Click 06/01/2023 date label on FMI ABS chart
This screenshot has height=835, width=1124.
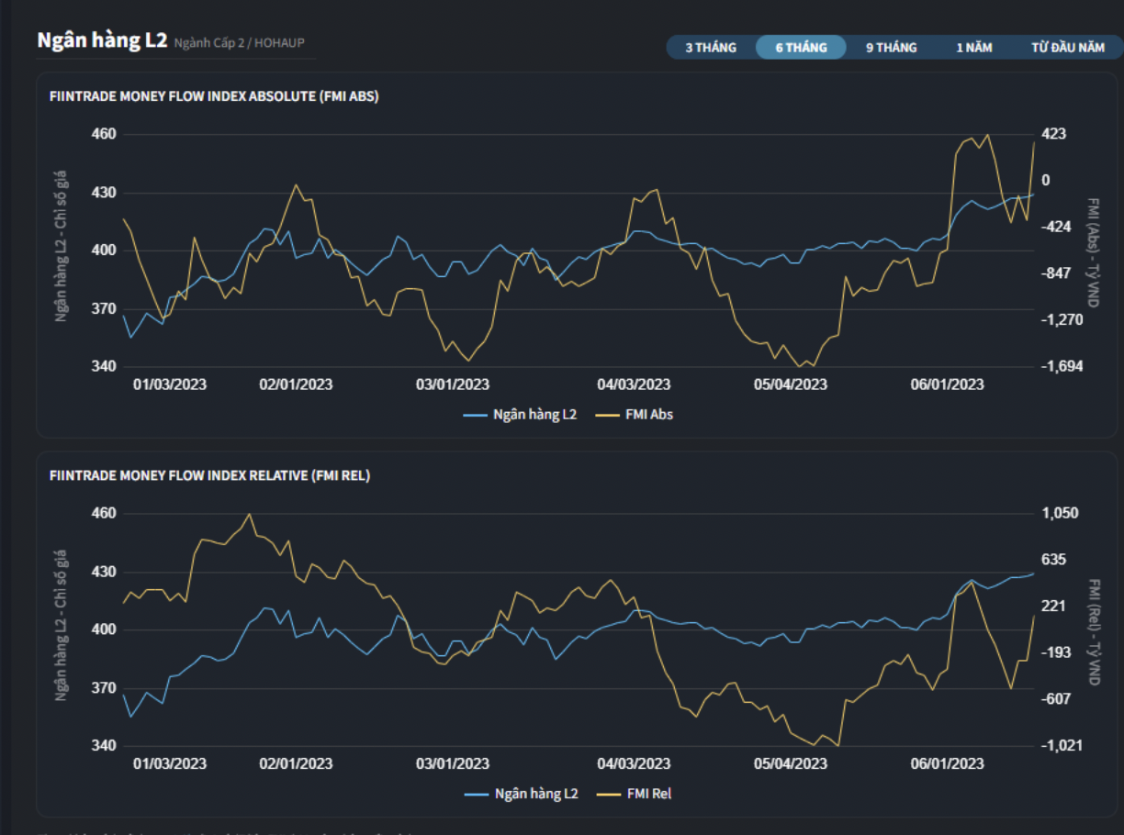click(x=947, y=384)
